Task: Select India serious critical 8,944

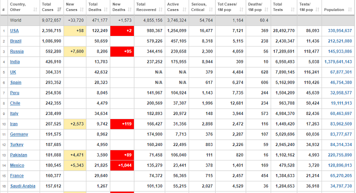Action: click(207, 62)
